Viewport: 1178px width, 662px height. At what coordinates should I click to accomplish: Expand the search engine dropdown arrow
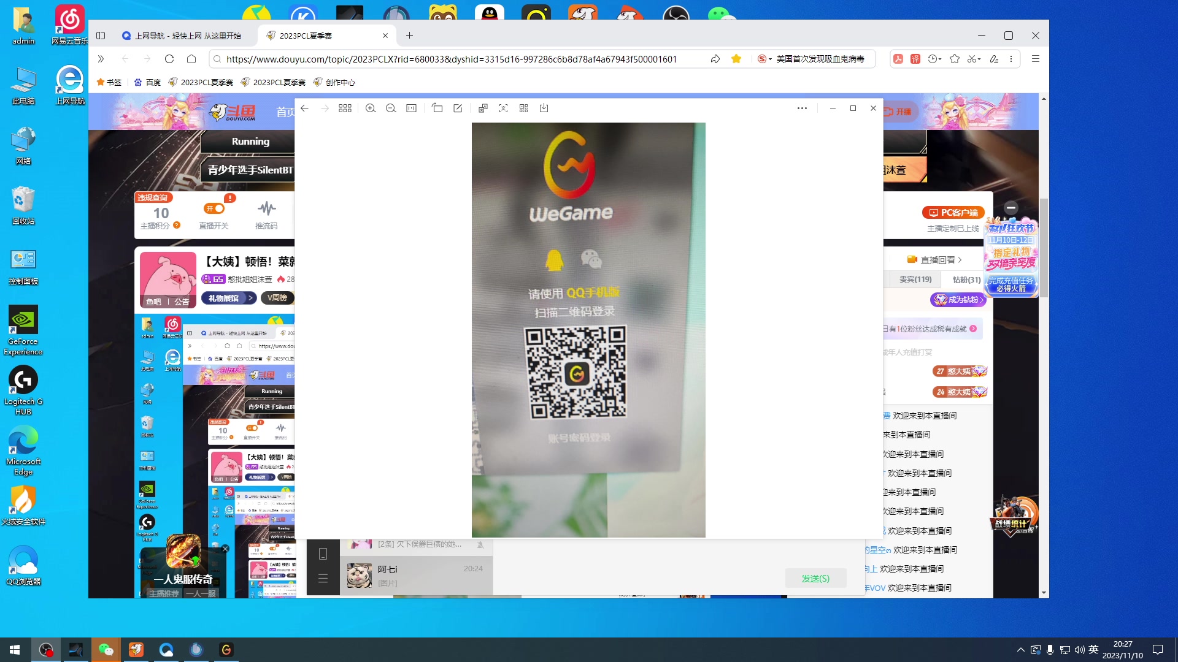(771, 59)
